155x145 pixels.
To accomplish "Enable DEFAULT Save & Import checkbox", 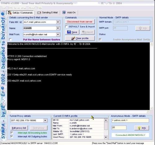I will point(66,27).
